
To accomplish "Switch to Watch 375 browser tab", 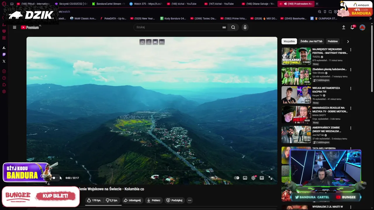I will [x=146, y=4].
